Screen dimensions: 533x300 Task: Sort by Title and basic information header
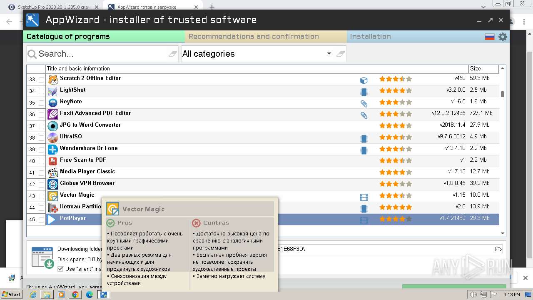tap(257, 69)
